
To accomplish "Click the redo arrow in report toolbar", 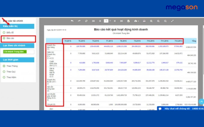I will tap(79, 21).
